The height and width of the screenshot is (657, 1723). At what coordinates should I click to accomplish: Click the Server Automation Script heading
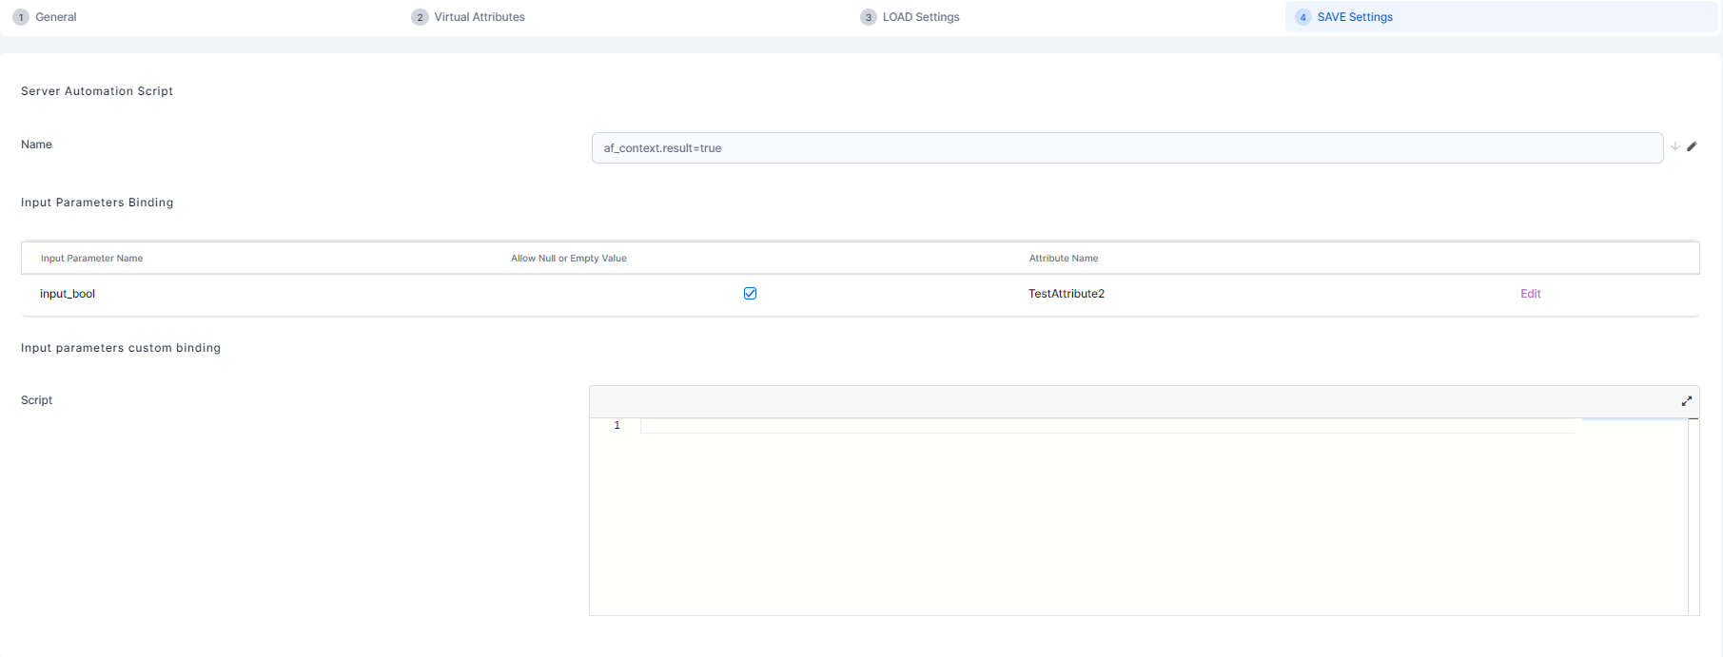pos(97,91)
